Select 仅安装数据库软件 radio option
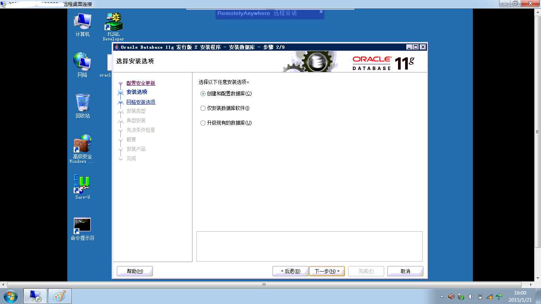This screenshot has height=304, width=541. point(203,108)
